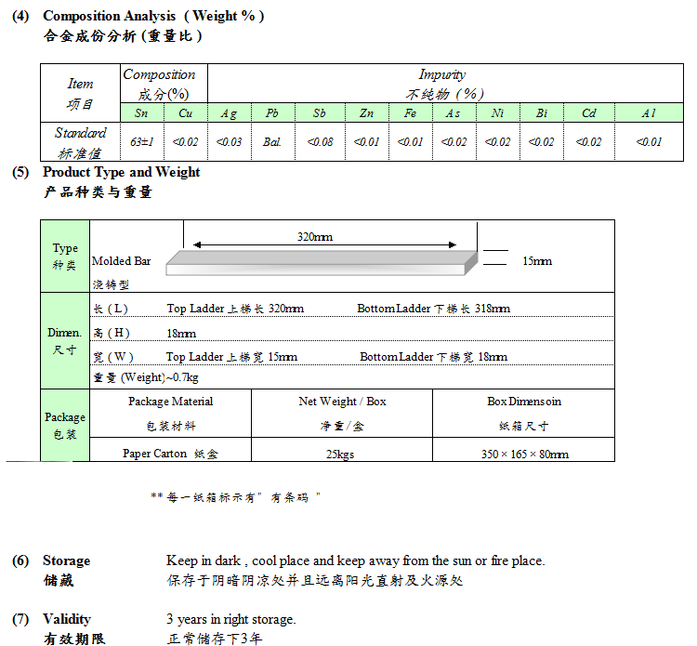Image resolution: width=697 pixels, height=646 pixels.
Task: Click the Paper Carton cell
Action: pyautogui.click(x=170, y=454)
